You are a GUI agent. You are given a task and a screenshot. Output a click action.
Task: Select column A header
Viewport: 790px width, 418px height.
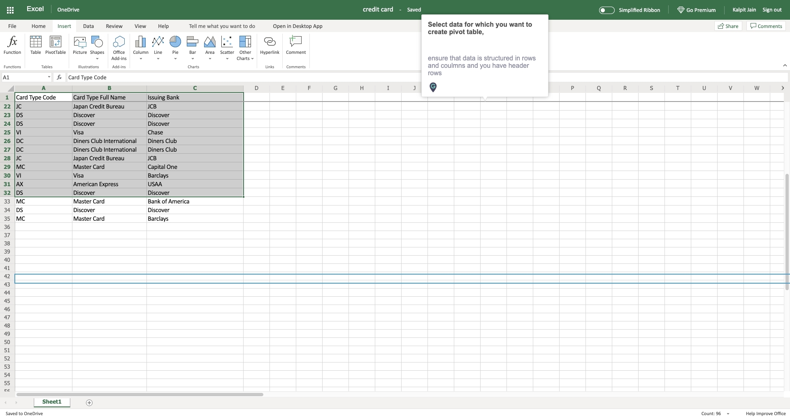(43, 88)
